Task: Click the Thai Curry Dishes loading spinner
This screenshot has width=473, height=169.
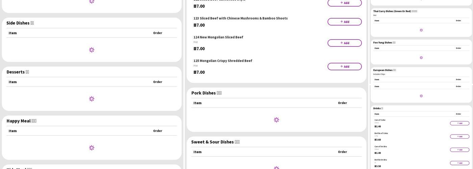Action: click(421, 30)
